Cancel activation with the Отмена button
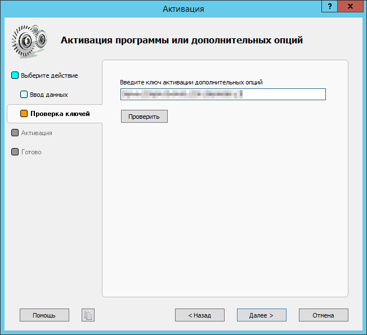 [324, 315]
